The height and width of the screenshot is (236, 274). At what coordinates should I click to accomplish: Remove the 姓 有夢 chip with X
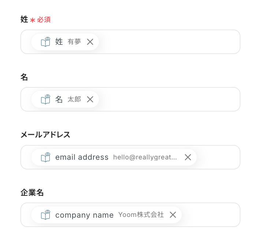click(x=90, y=42)
